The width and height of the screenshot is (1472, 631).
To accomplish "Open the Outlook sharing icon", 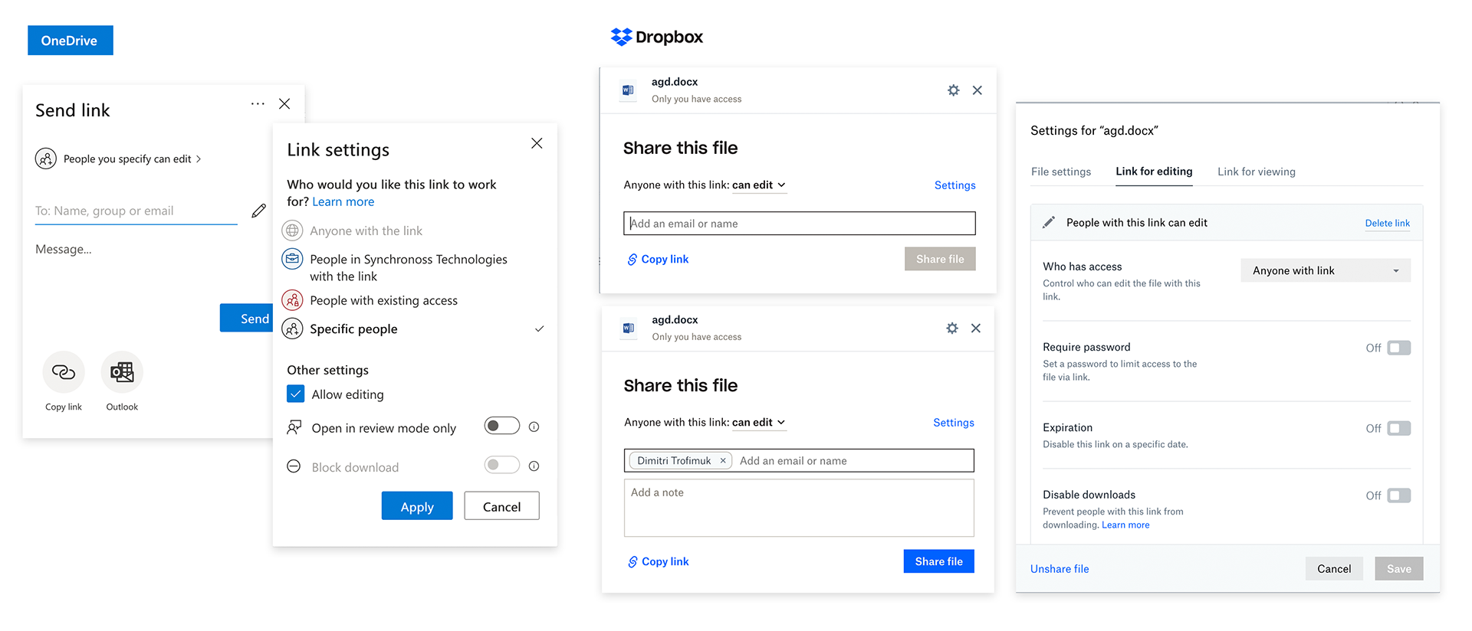I will coord(122,372).
